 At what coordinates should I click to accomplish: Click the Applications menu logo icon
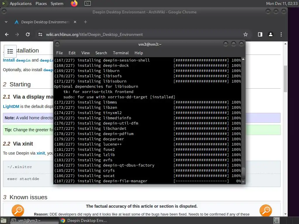(5, 3)
